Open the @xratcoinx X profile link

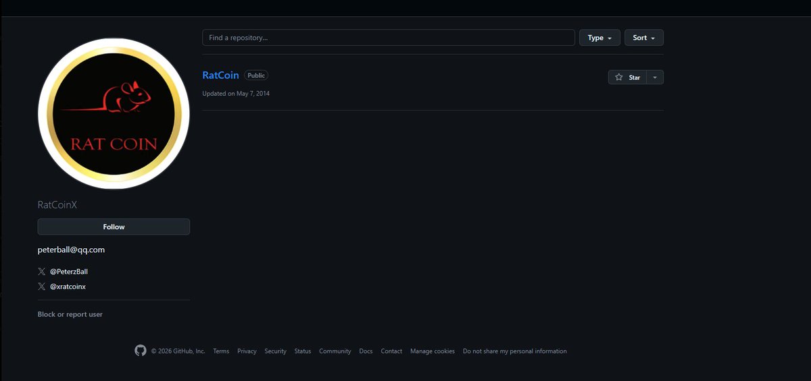point(68,287)
